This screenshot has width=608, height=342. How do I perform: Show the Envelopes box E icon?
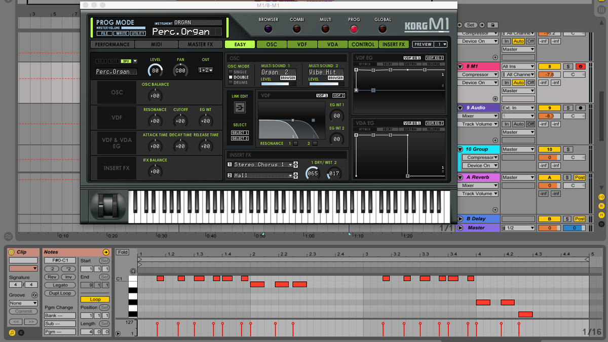click(21, 333)
